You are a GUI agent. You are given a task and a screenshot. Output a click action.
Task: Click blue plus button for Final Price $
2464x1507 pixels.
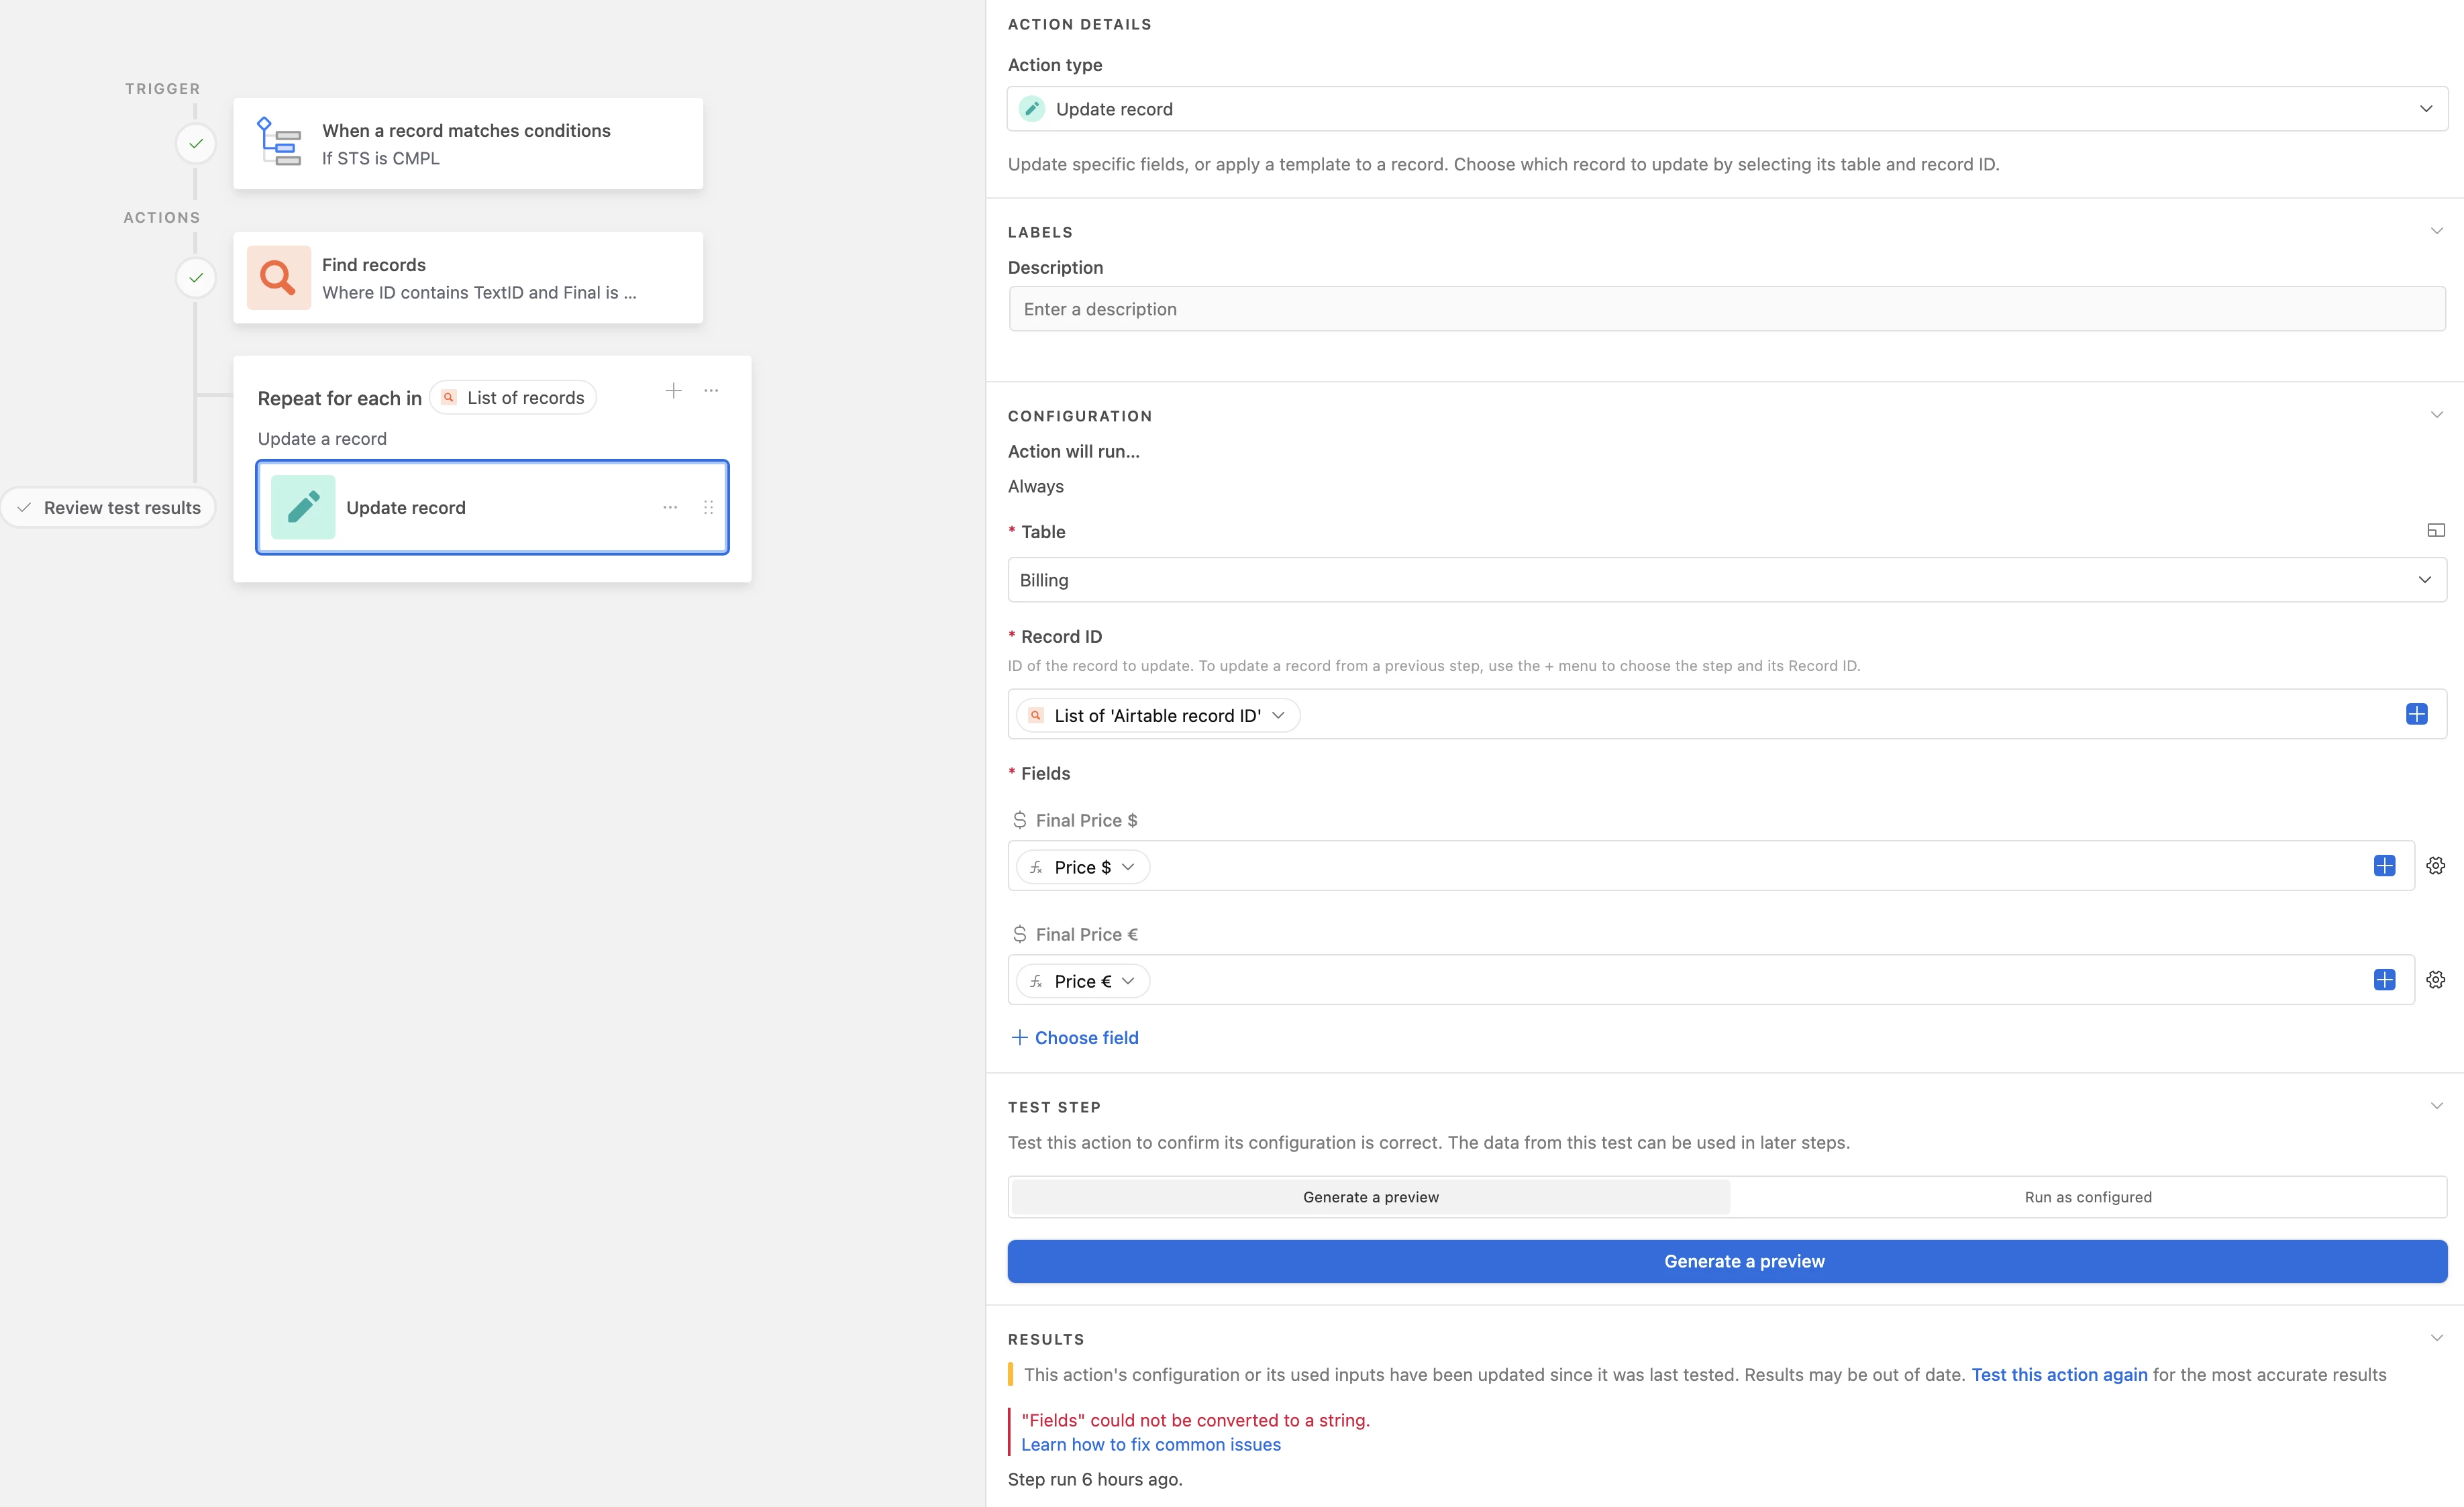pos(2384,866)
